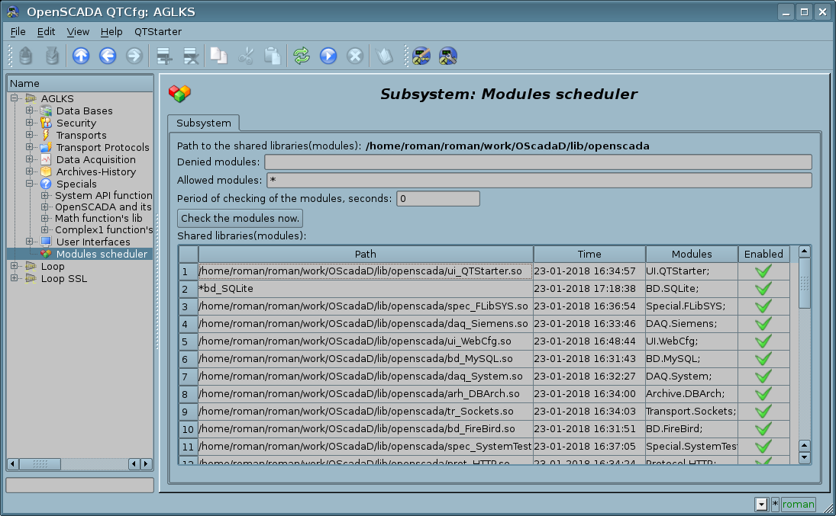The height and width of the screenshot is (516, 836).
Task: Open the Help menu
Action: pyautogui.click(x=111, y=32)
